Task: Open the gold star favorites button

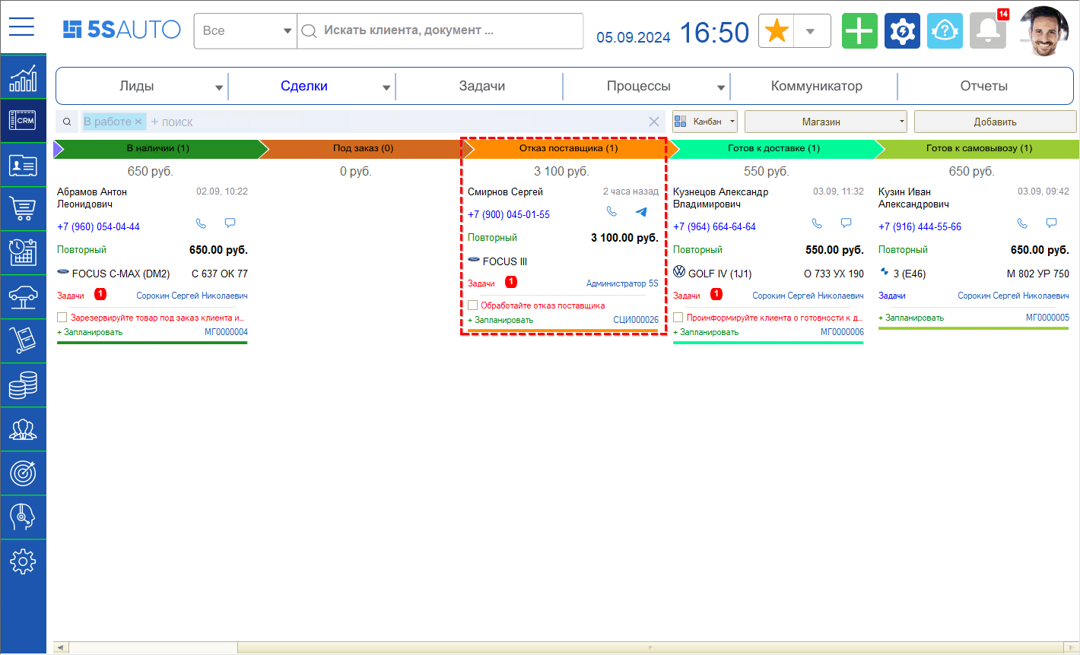Action: click(777, 31)
